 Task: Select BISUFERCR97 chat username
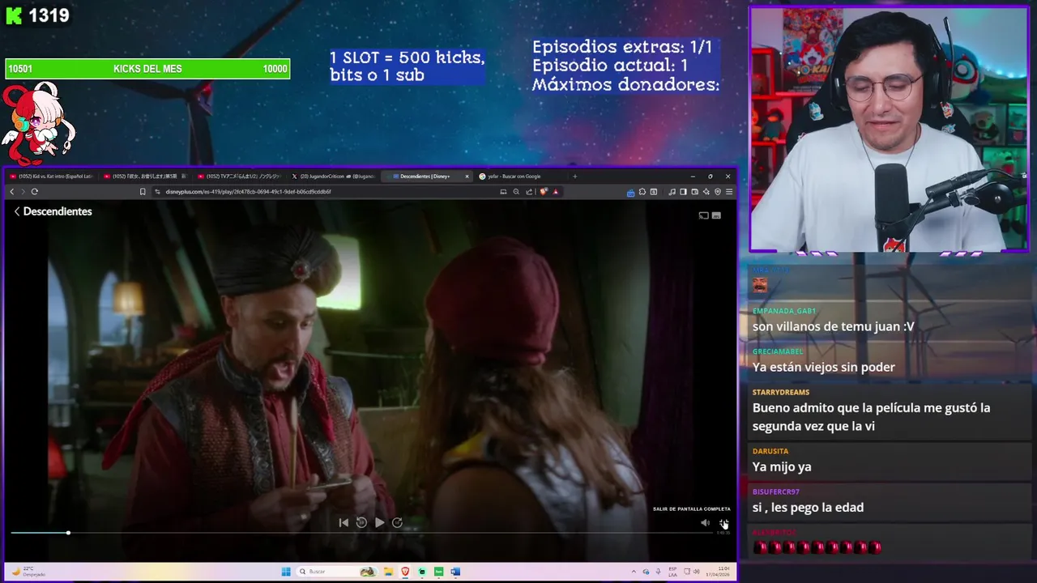[x=776, y=492]
